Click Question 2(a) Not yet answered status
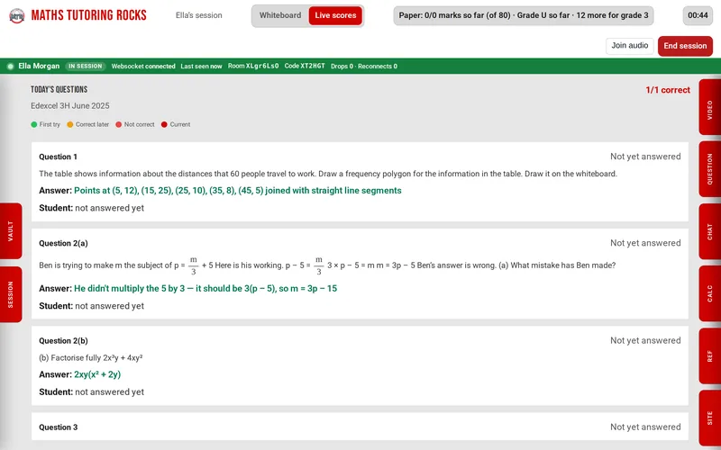Image resolution: width=721 pixels, height=450 pixels. (645, 243)
